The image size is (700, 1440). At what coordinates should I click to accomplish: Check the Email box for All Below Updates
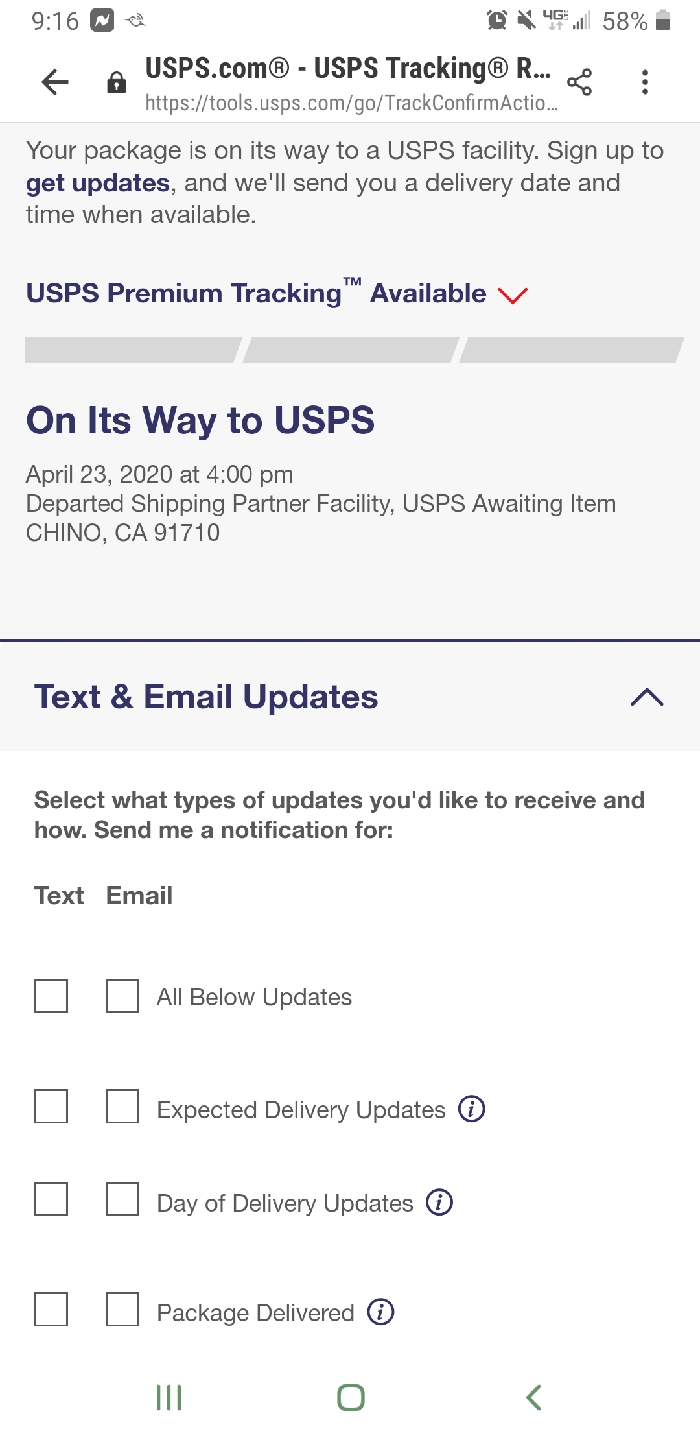click(122, 996)
